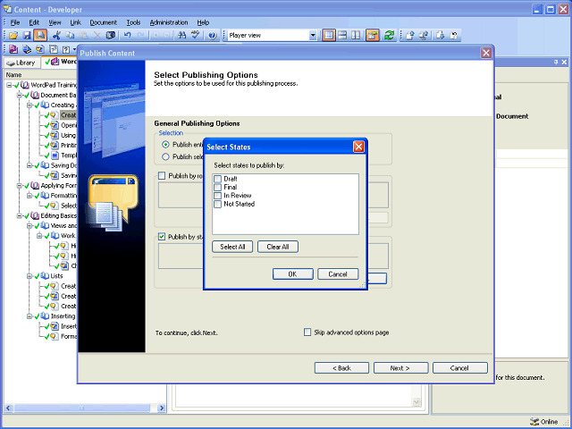Click the Name column header
Image resolution: width=572 pixels, height=429 pixels.
(40, 75)
